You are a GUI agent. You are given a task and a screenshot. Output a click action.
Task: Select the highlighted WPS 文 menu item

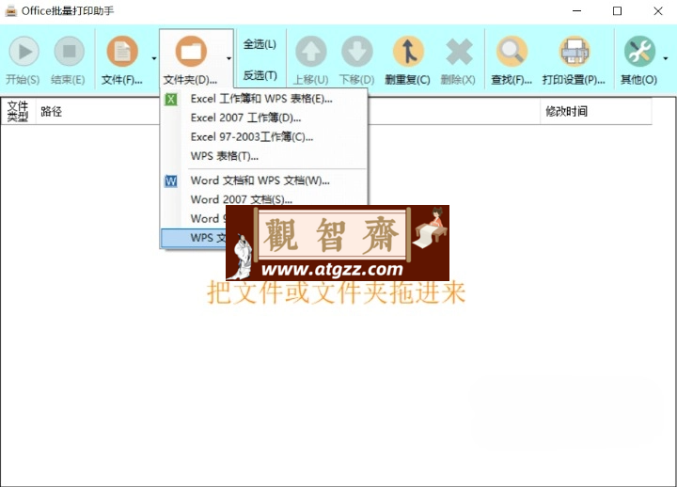[x=194, y=238]
